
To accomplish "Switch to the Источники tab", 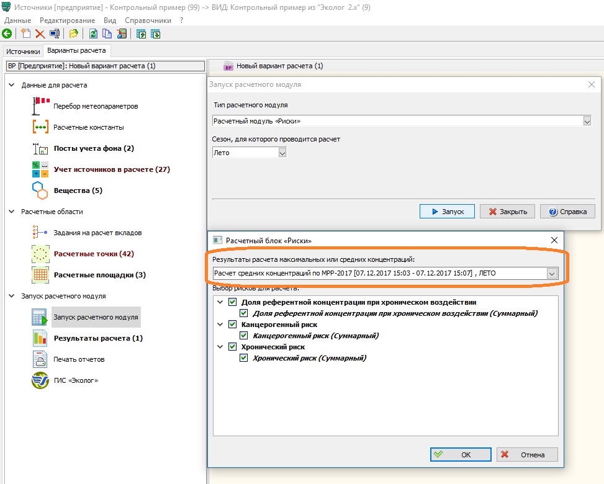I will [23, 52].
